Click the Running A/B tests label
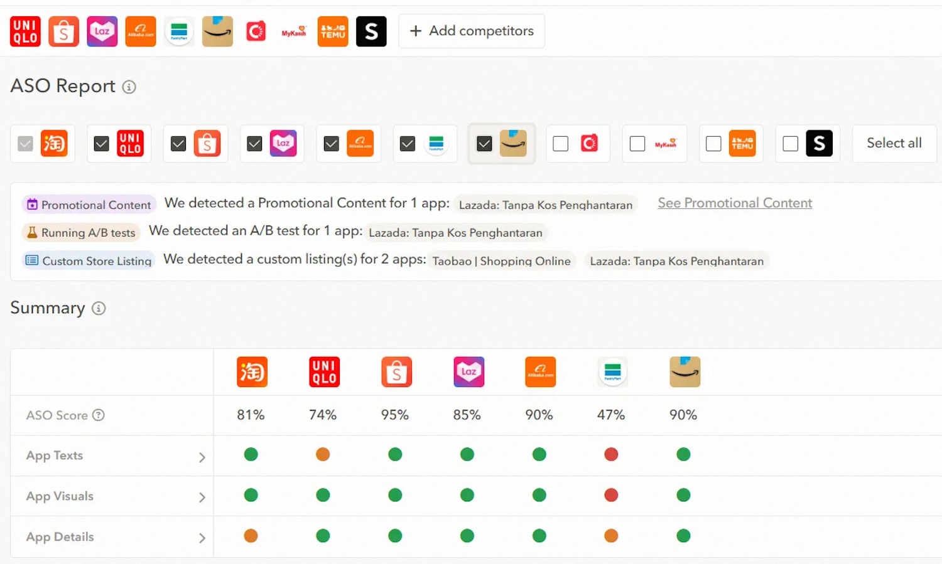The width and height of the screenshot is (942, 564). (x=81, y=233)
